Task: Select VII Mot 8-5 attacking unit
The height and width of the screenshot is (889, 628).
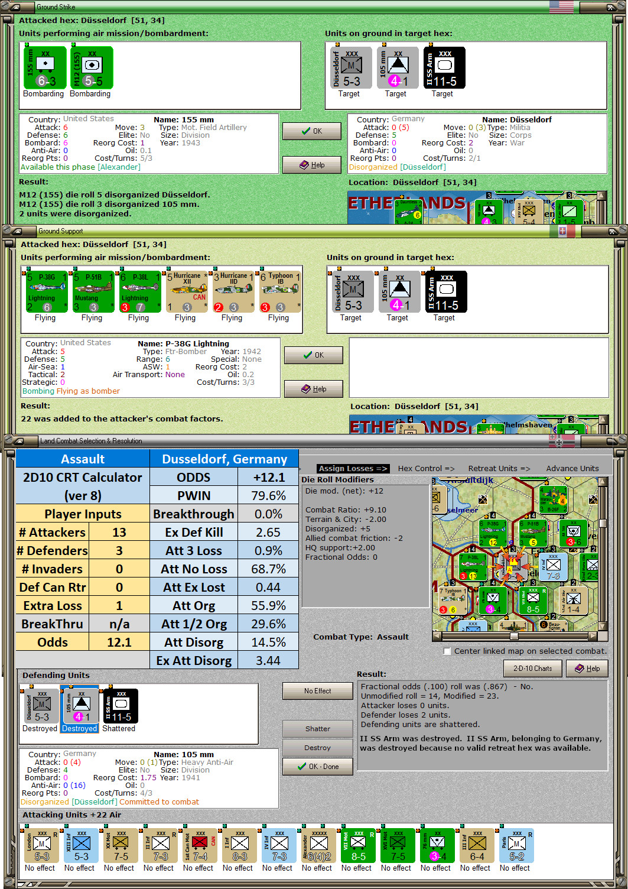Action: click(357, 846)
